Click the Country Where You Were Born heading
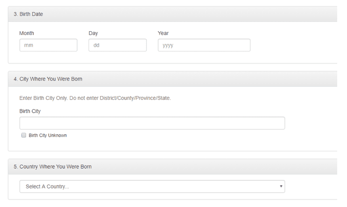Viewport: 347px width, 207px height. point(52,166)
